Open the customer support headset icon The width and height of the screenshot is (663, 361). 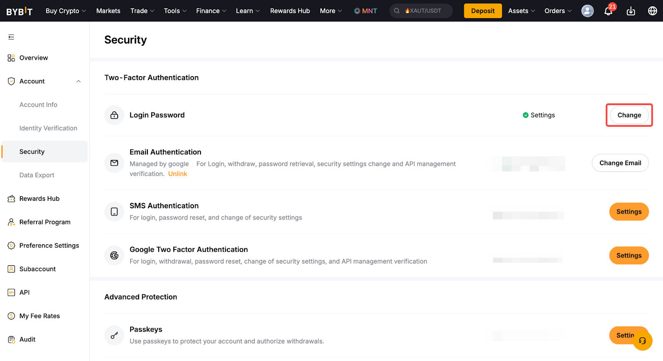[x=642, y=341]
